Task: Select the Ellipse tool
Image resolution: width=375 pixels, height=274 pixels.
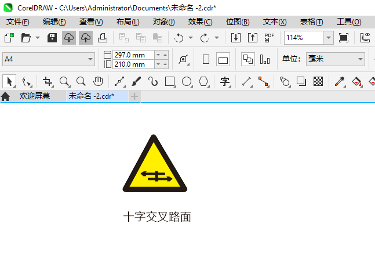Action: click(x=187, y=82)
